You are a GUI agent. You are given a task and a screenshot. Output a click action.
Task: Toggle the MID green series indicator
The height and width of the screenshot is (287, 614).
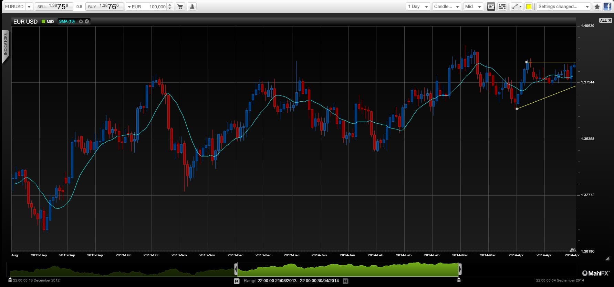pyautogui.click(x=43, y=21)
